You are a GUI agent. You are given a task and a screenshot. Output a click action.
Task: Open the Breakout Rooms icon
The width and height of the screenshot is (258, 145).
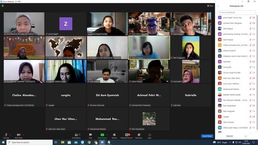[127, 135]
